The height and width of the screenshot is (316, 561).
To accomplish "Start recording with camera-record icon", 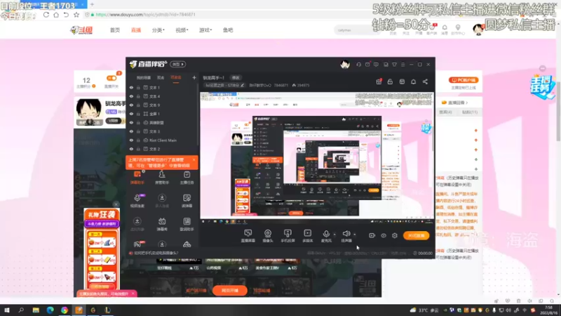I will (x=372, y=235).
